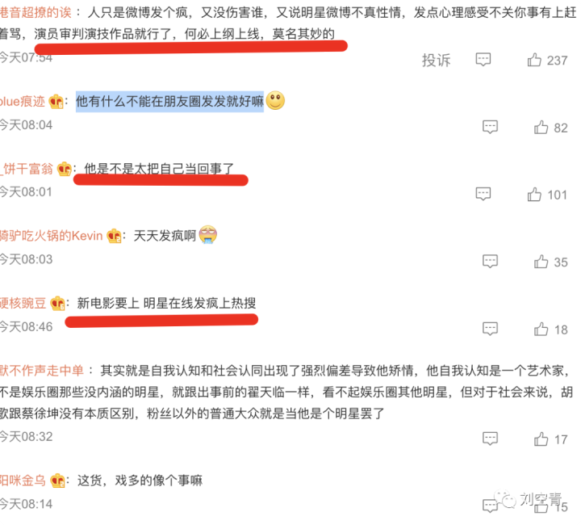Click the crown badge beside 饼干富翁

tap(65, 169)
